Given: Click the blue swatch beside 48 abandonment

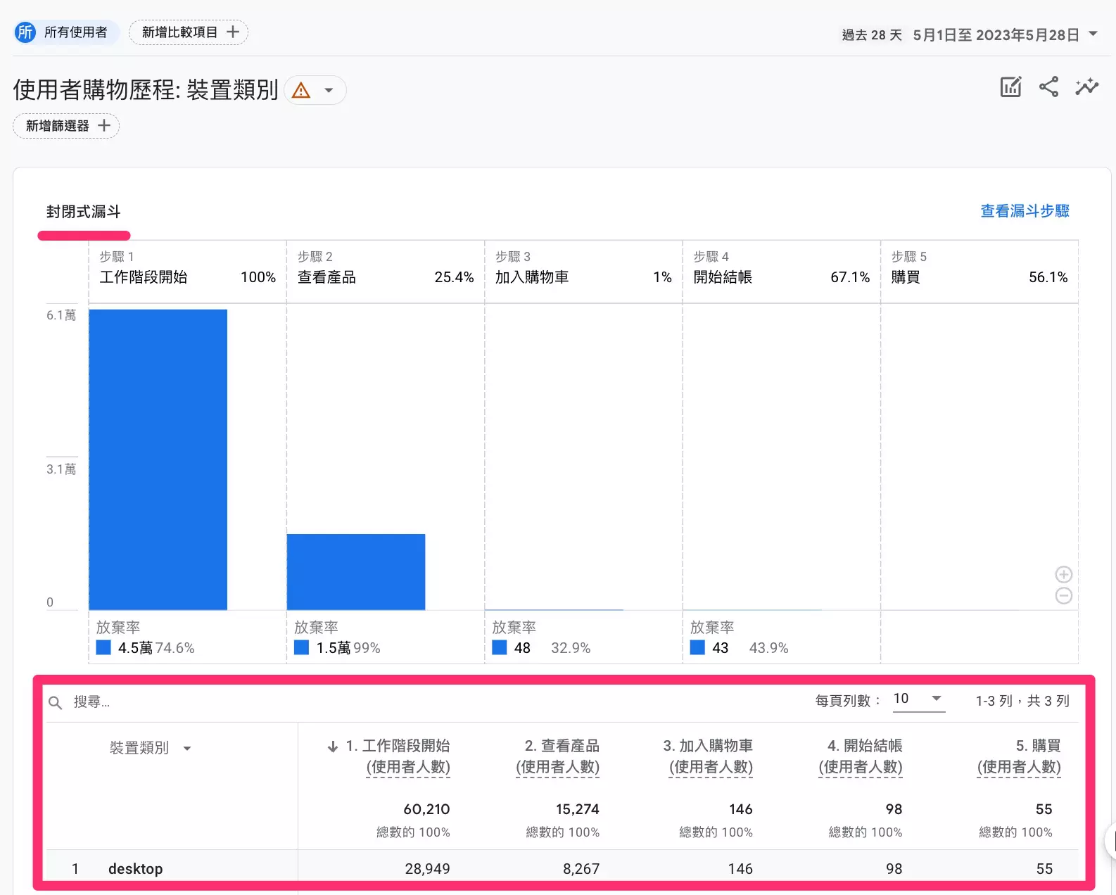Looking at the screenshot, I should point(500,647).
